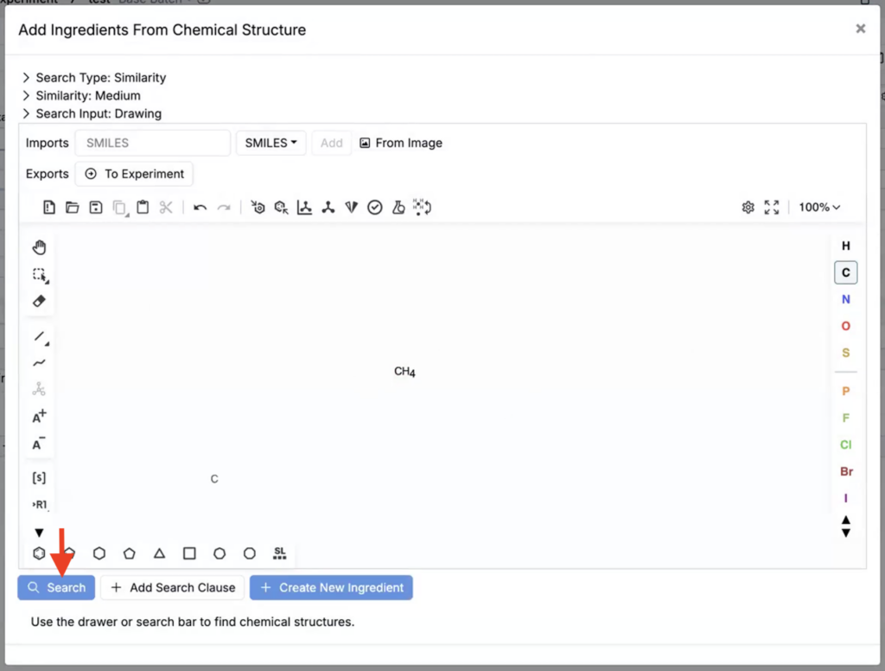
Task: Click the rectangle selection tool
Action: 39,275
